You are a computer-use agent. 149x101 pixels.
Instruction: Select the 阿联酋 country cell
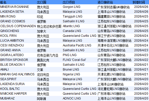[41, 99]
